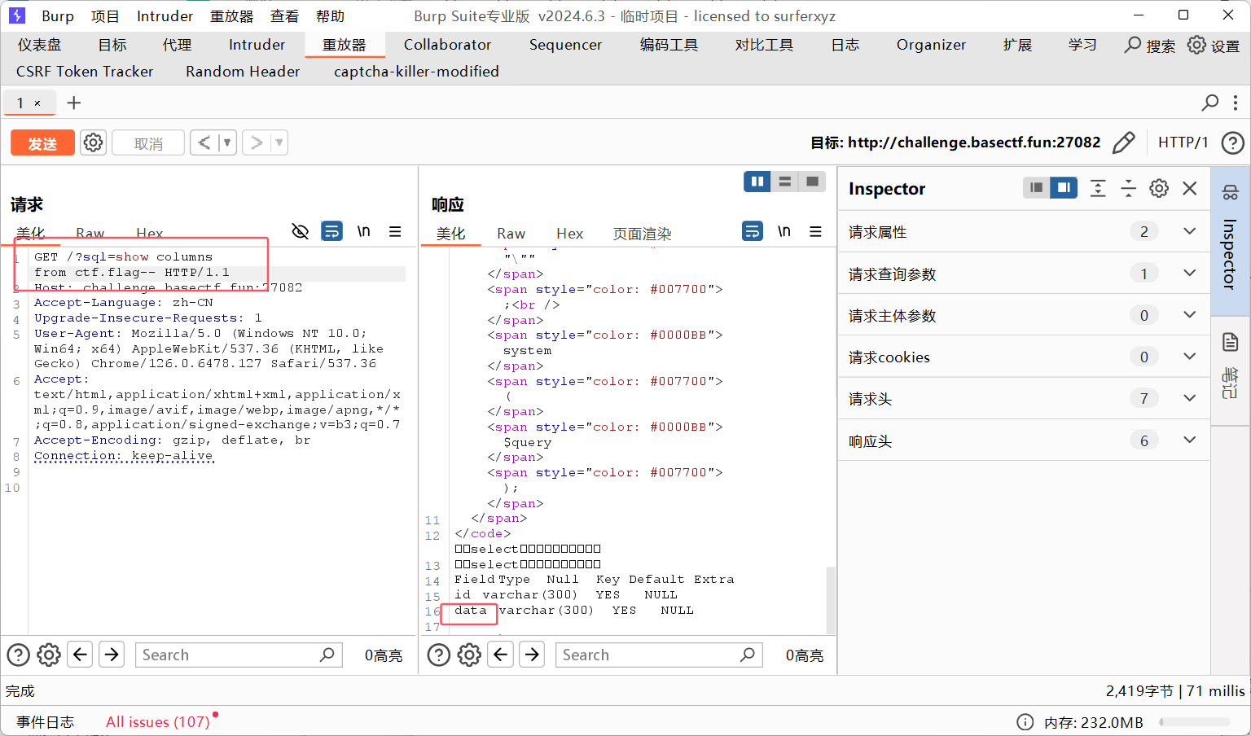
Task: Close the Inspector panel
Action: click(1189, 188)
